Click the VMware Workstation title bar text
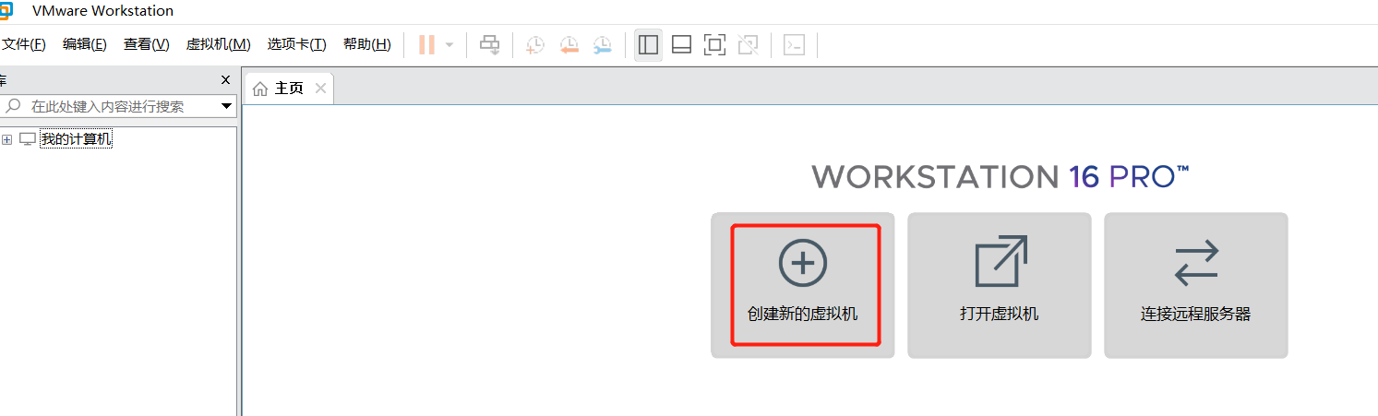 [102, 11]
